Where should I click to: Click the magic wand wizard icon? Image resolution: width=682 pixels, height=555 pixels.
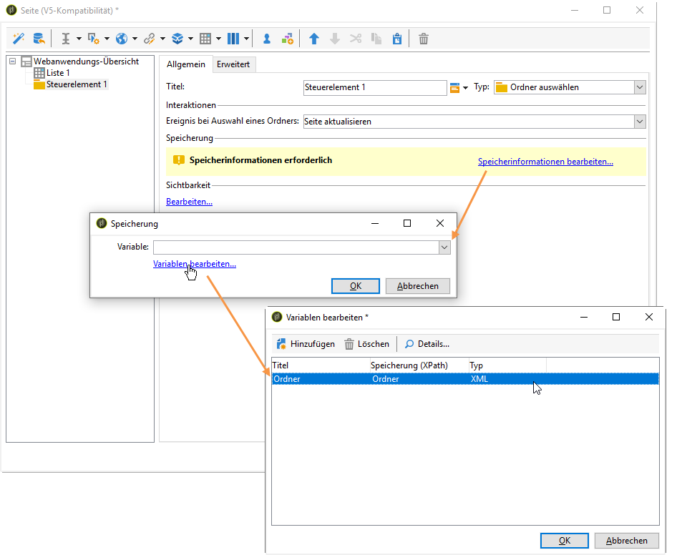pos(19,39)
